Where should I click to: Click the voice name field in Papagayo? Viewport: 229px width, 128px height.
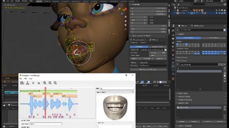(46, 124)
